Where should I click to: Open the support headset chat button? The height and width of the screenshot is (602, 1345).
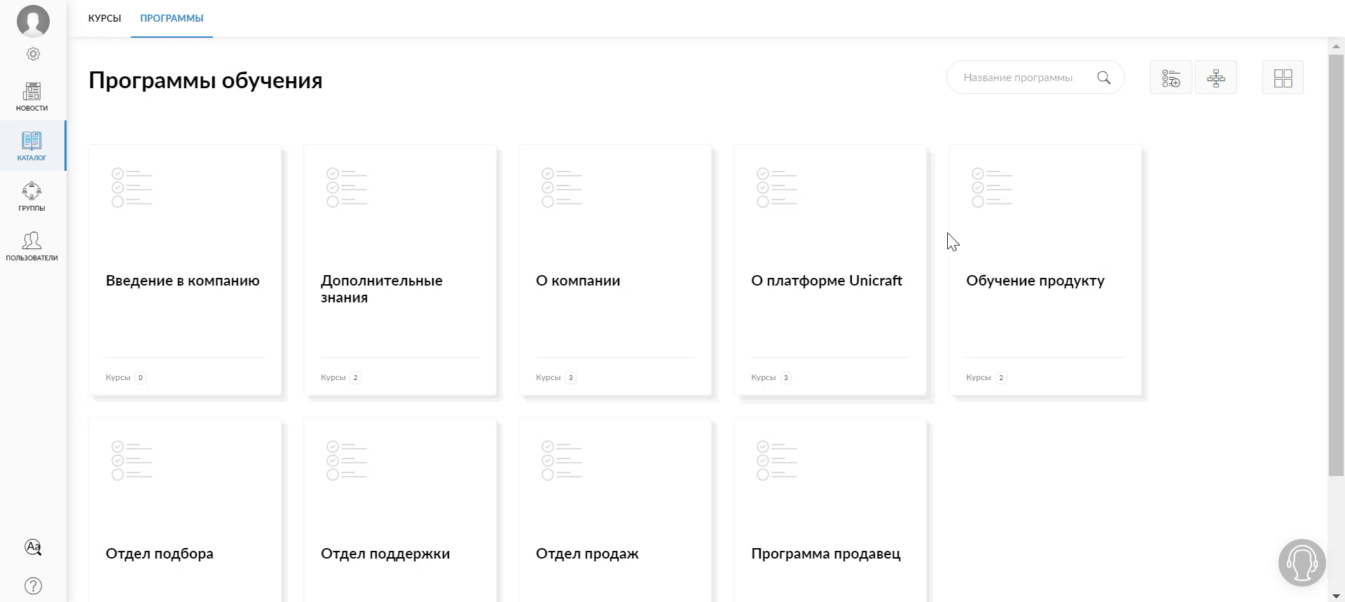[x=1302, y=562]
